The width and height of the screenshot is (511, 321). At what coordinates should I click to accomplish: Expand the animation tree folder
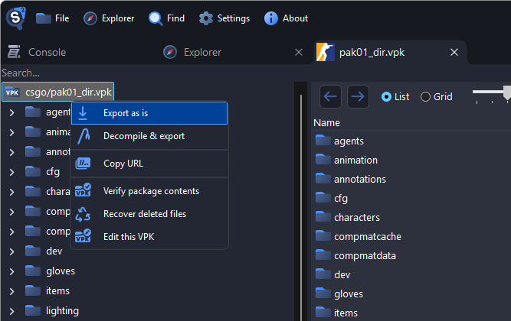point(11,132)
